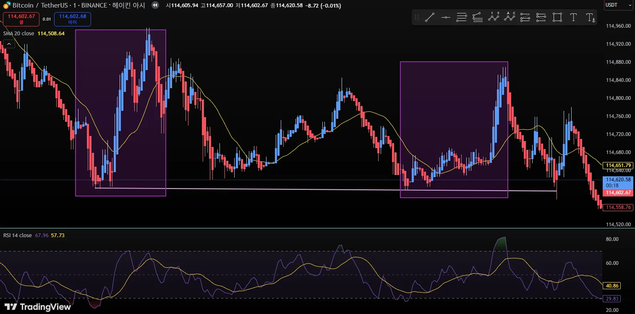Select the Rectangle drawing tool
The image size is (635, 314).
(557, 17)
